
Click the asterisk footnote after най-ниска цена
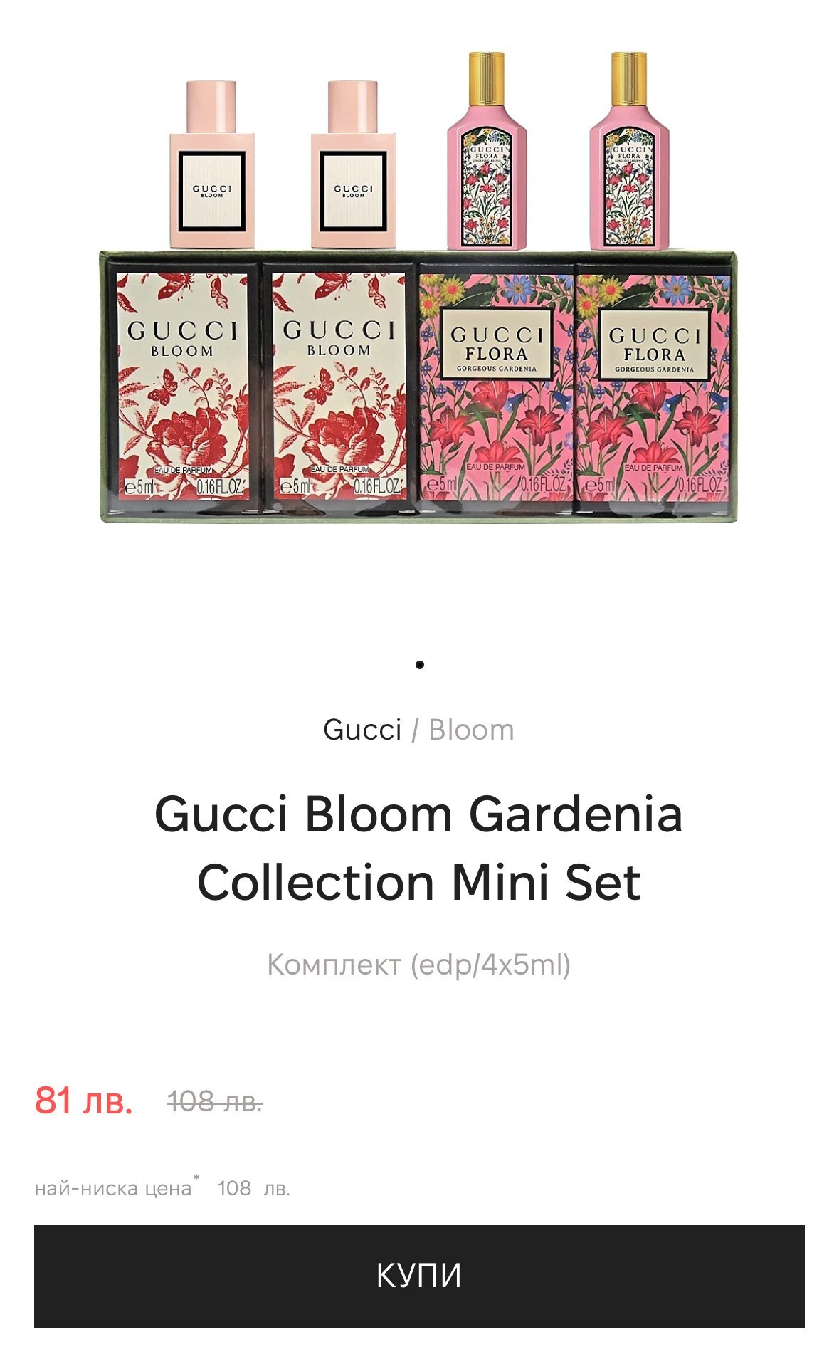[196, 1178]
